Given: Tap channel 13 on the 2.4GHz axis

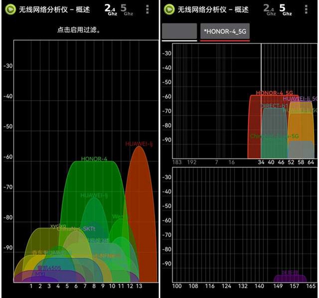Looking at the screenshot, I should click(139, 286).
